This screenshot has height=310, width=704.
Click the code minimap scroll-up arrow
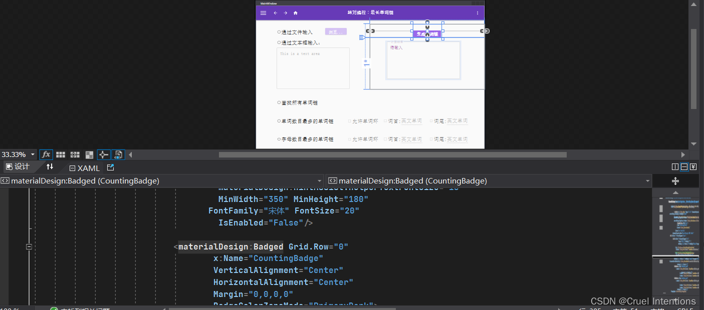[x=675, y=192]
